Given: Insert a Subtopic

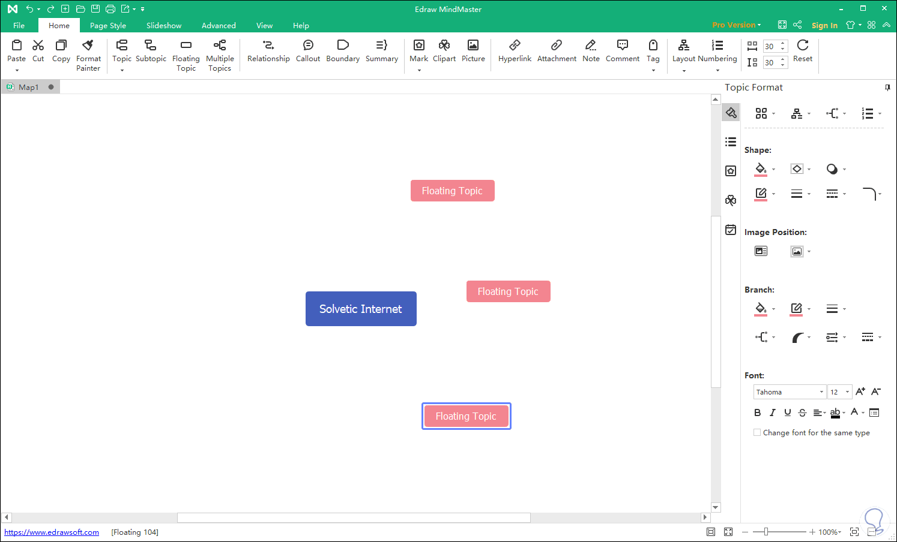Looking at the screenshot, I should click(151, 50).
